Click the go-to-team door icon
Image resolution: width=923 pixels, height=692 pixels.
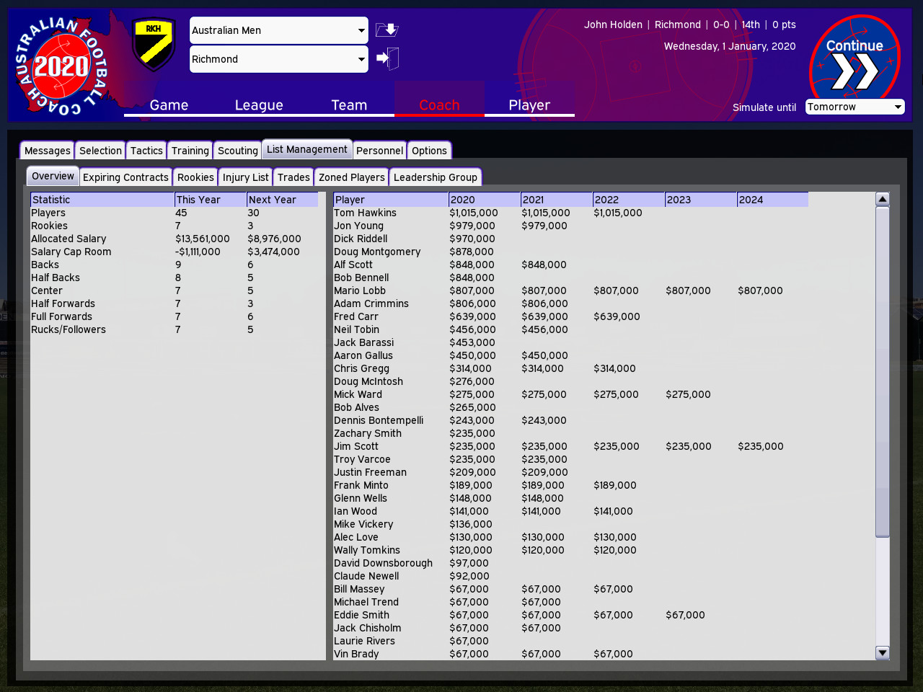(x=387, y=58)
